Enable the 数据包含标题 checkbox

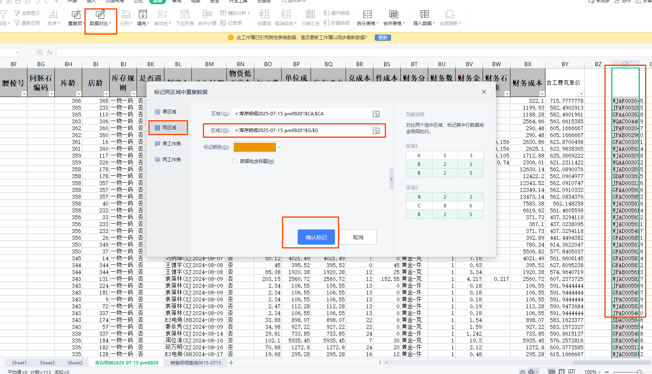click(235, 161)
